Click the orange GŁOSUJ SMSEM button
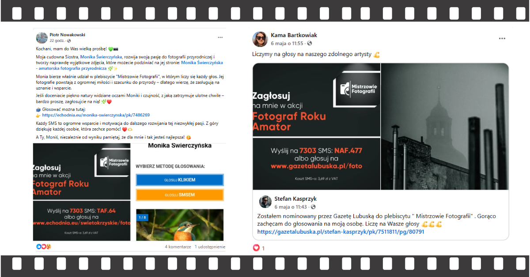 coord(179,195)
